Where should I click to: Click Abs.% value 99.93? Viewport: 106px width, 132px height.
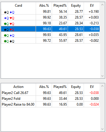coord(47,35)
